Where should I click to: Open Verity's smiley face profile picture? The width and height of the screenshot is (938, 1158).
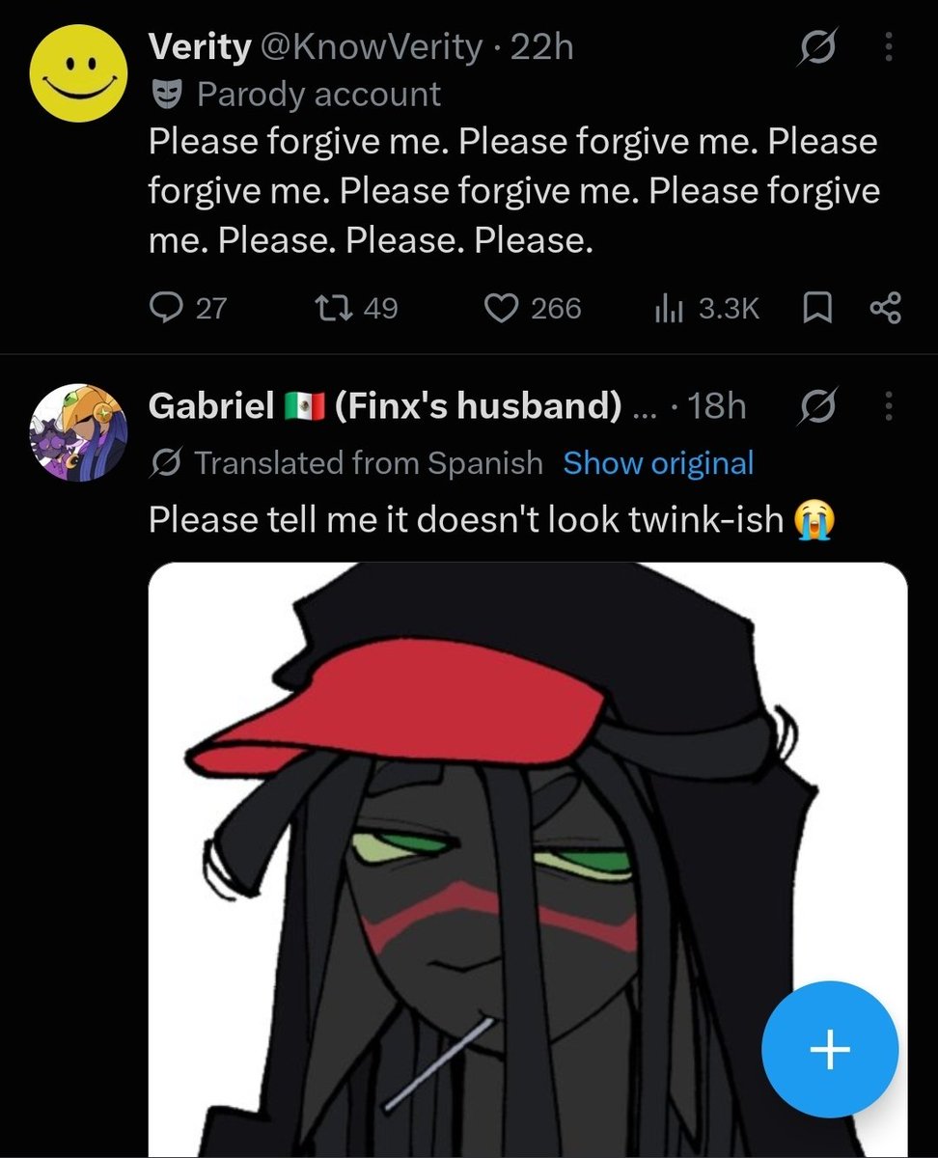coord(79,74)
